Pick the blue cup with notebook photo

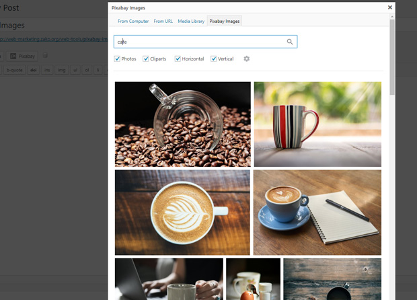(317, 213)
